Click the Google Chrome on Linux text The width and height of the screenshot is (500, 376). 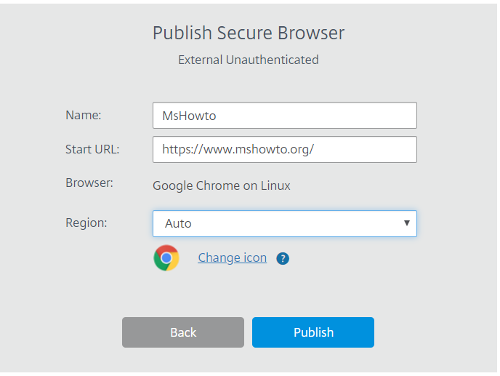point(222,185)
